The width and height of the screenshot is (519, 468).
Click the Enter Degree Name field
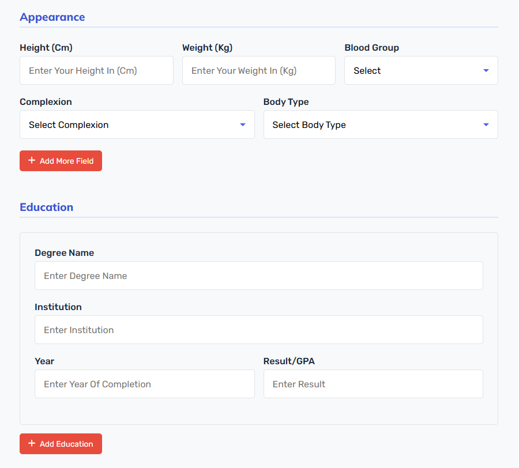pyautogui.click(x=259, y=275)
